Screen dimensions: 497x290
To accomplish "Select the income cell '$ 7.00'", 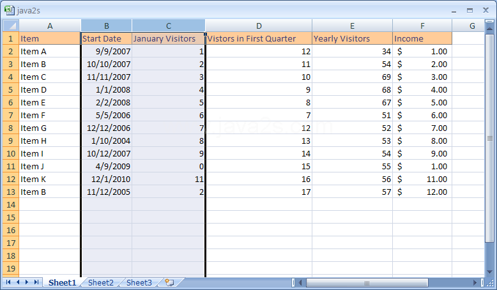I will [422, 128].
